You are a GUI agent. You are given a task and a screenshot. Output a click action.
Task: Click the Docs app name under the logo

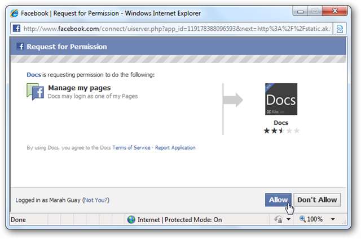(281, 123)
